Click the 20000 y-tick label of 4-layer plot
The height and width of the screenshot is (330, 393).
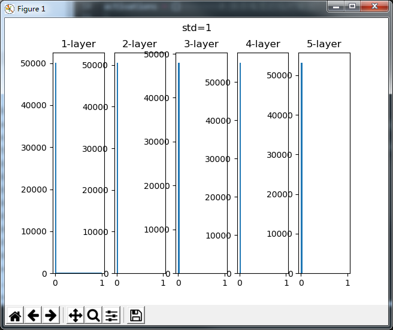point(218,197)
